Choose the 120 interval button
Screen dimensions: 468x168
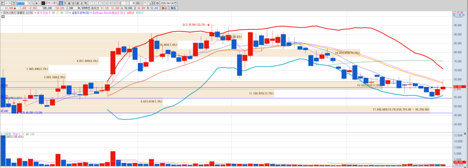click(118, 3)
